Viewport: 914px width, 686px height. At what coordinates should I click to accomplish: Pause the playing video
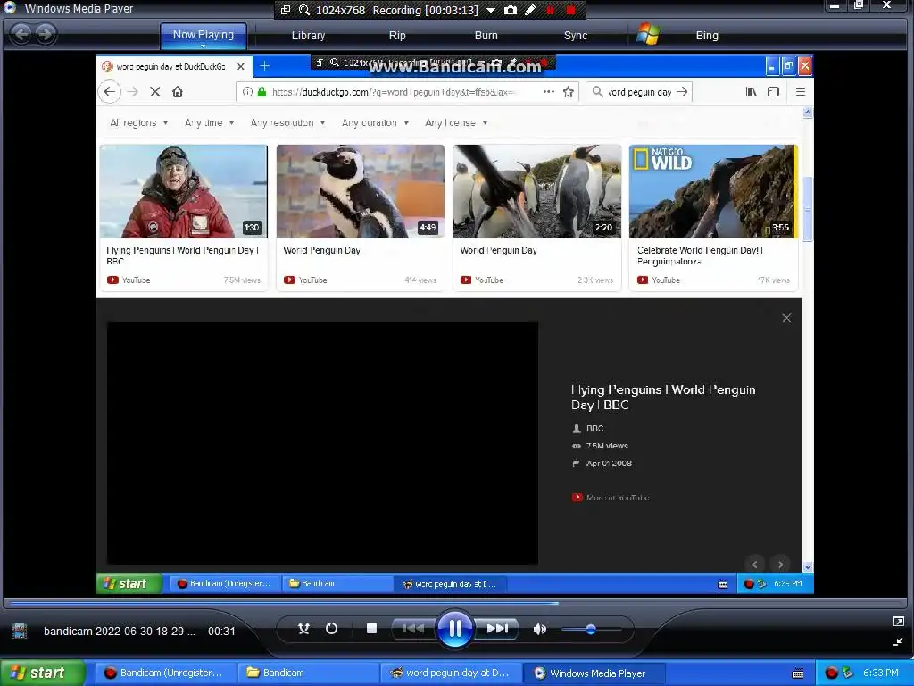[454, 628]
